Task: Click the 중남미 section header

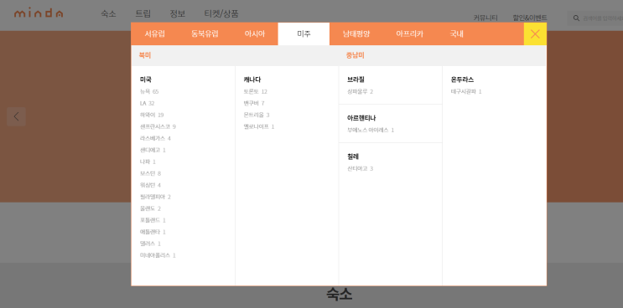Action: [x=356, y=55]
